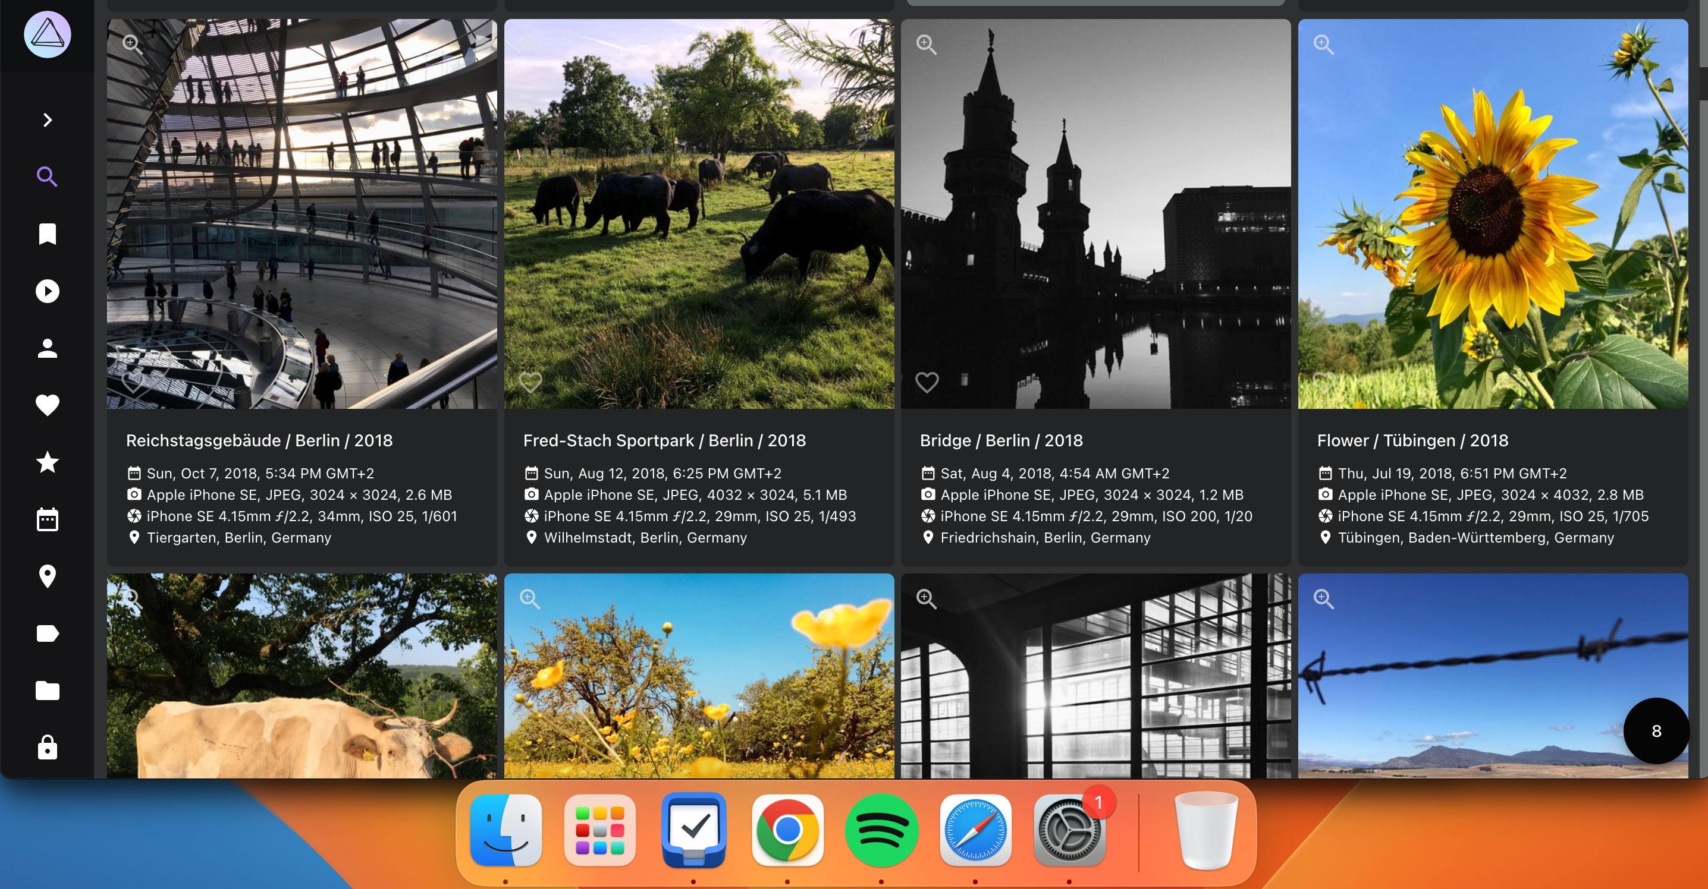Expand the sidebar navigation with chevron
The height and width of the screenshot is (889, 1708).
[47, 120]
